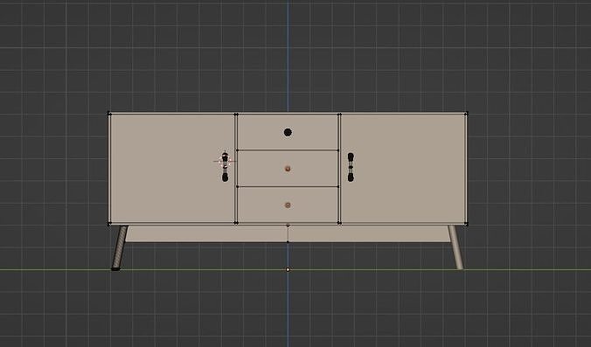Select the middle drawer's round knob
591x347 pixels.
tap(288, 169)
